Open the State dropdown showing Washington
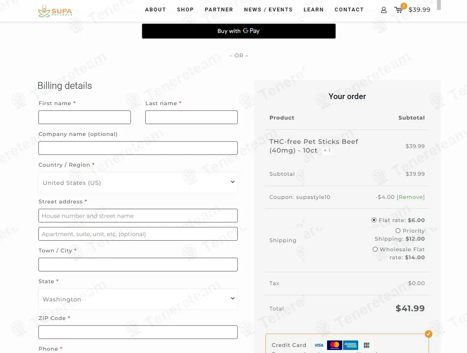Viewport: 467px width, 353px height. [x=138, y=299]
